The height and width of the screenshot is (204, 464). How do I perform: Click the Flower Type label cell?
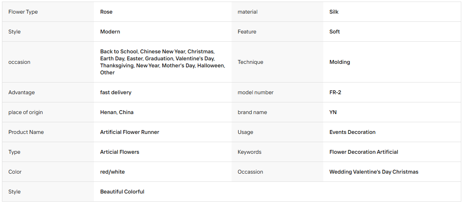click(x=48, y=12)
